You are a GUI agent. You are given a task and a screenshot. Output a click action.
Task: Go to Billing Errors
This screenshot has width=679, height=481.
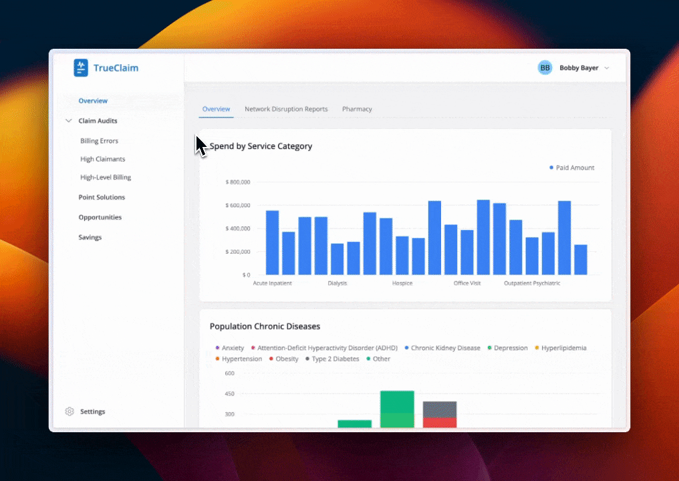pos(99,141)
